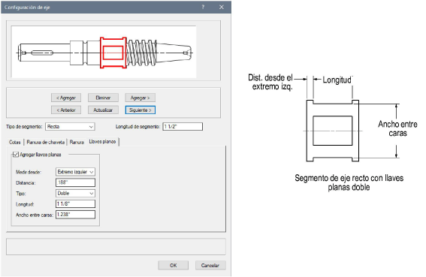Screen dimensions: 426x277
Task: Open the Tipo de segmento dropdown
Action: click(x=70, y=127)
